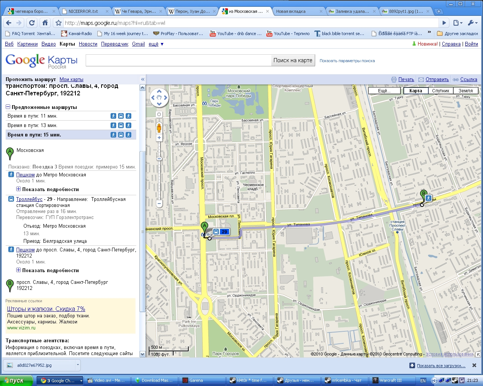
Task: Open the Картинки Google service link
Action: click(x=28, y=44)
